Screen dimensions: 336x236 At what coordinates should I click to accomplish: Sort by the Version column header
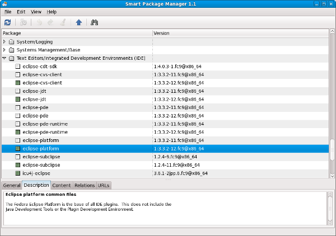click(x=240, y=33)
